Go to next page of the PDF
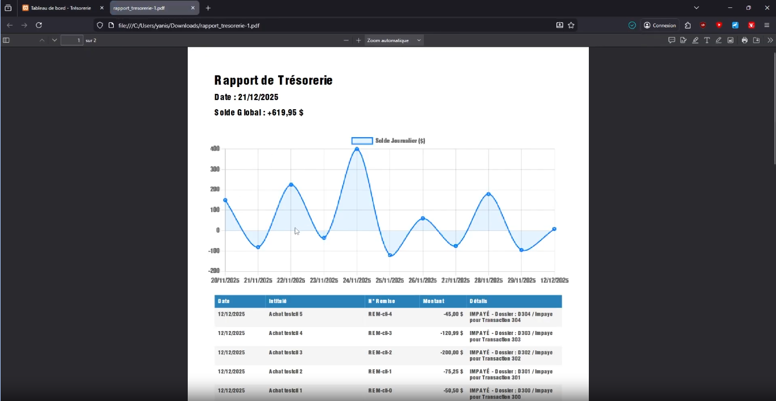Image resolution: width=776 pixels, height=401 pixels. (54, 40)
